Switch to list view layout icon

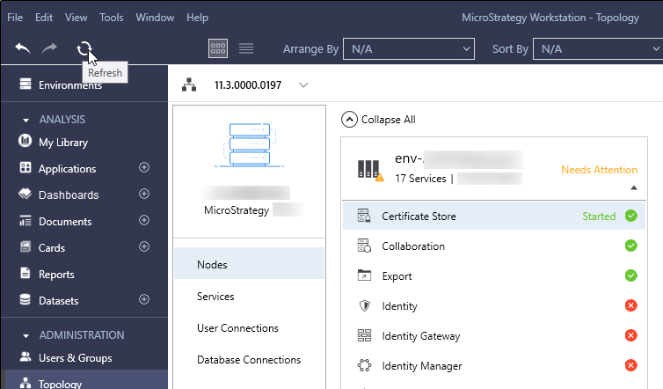[x=246, y=49]
